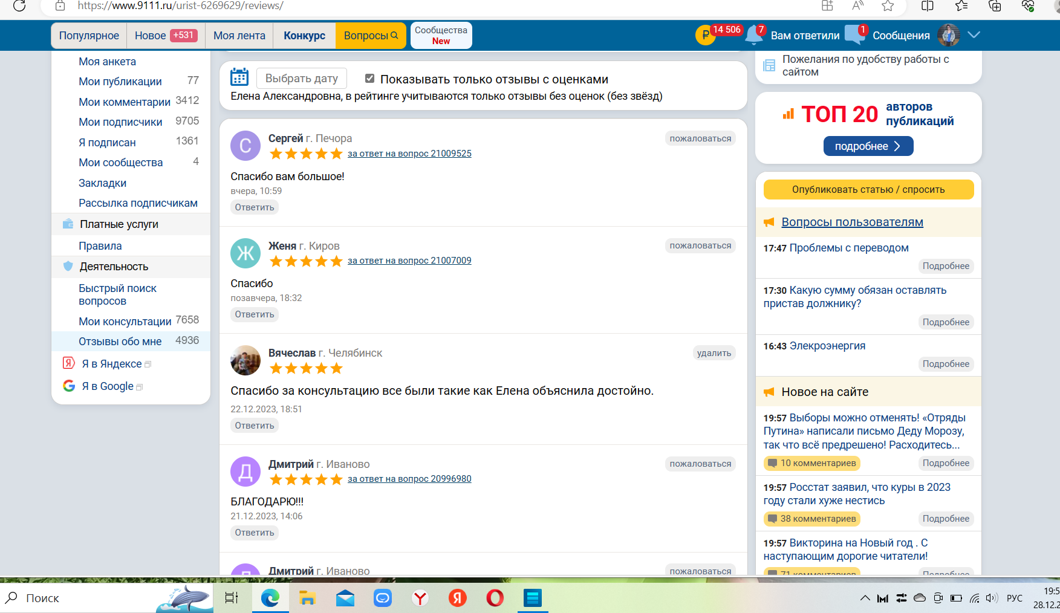The image size is (1060, 613).
Task: Open the Сообщения chat icon
Action: [x=854, y=35]
